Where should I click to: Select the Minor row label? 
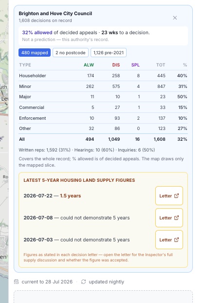25,87
